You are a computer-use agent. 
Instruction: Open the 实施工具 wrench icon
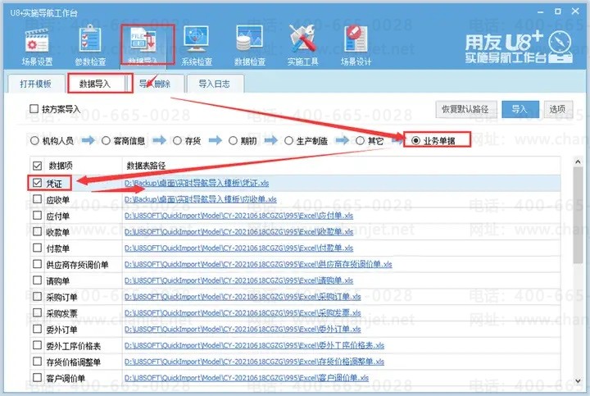(x=302, y=39)
